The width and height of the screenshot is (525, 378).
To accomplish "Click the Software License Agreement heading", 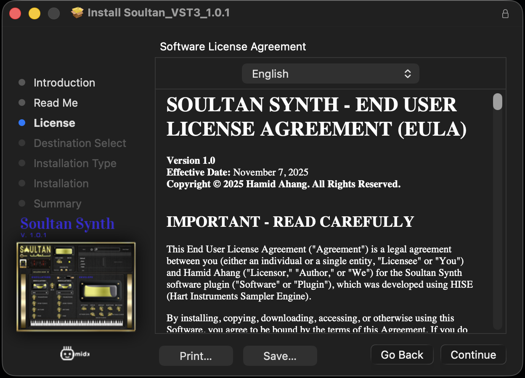I will click(233, 47).
